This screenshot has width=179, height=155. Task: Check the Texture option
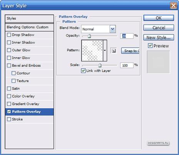(x=13, y=81)
